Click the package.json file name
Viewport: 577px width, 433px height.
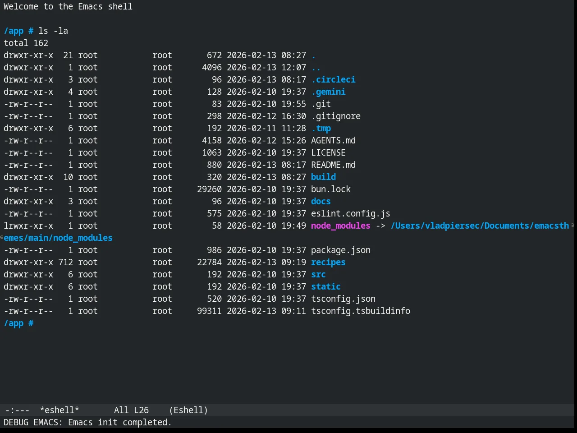point(341,250)
